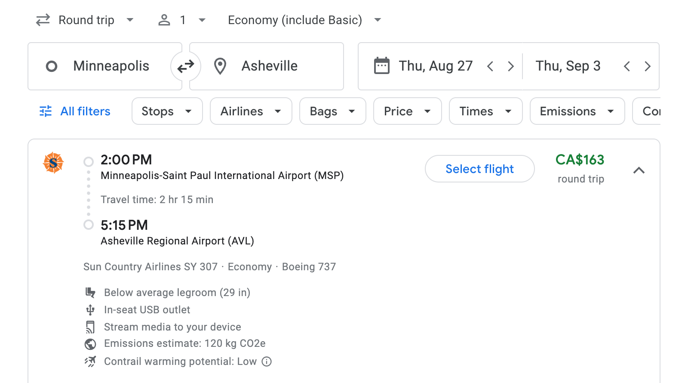Collapse the expanded flight details
Viewport: 688px width, 383px height.
pyautogui.click(x=639, y=170)
